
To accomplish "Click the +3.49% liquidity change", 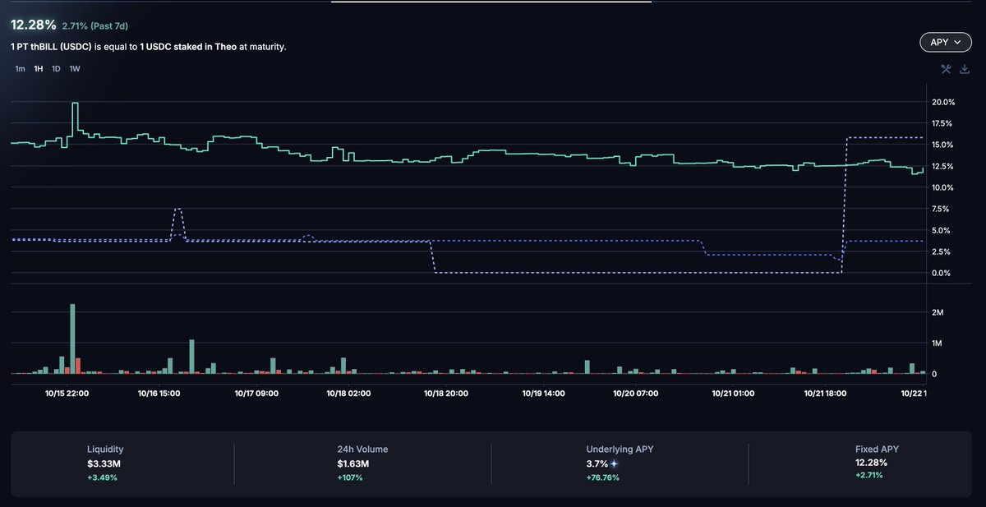I will [102, 477].
